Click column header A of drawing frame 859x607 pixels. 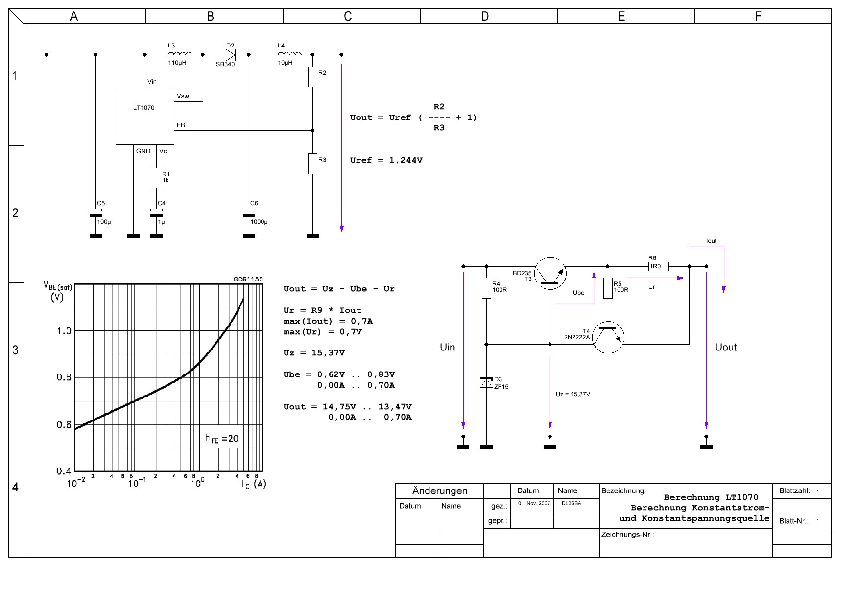[x=74, y=16]
